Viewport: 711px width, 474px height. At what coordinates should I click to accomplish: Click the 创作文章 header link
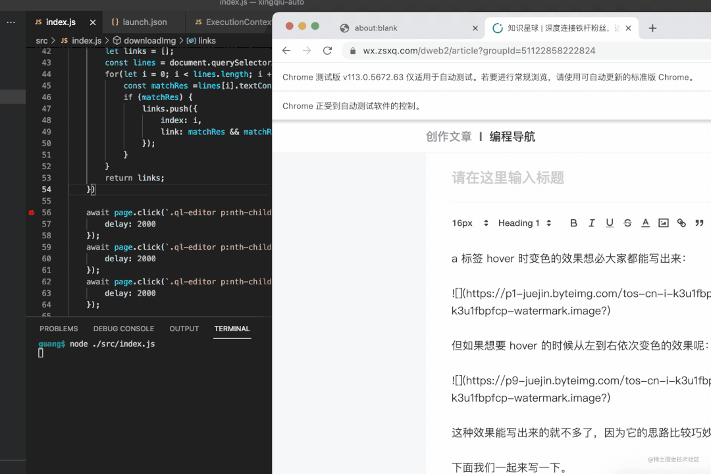449,136
